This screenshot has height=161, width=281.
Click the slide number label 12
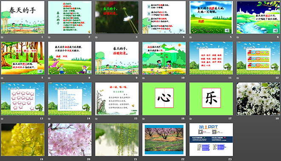277,78
